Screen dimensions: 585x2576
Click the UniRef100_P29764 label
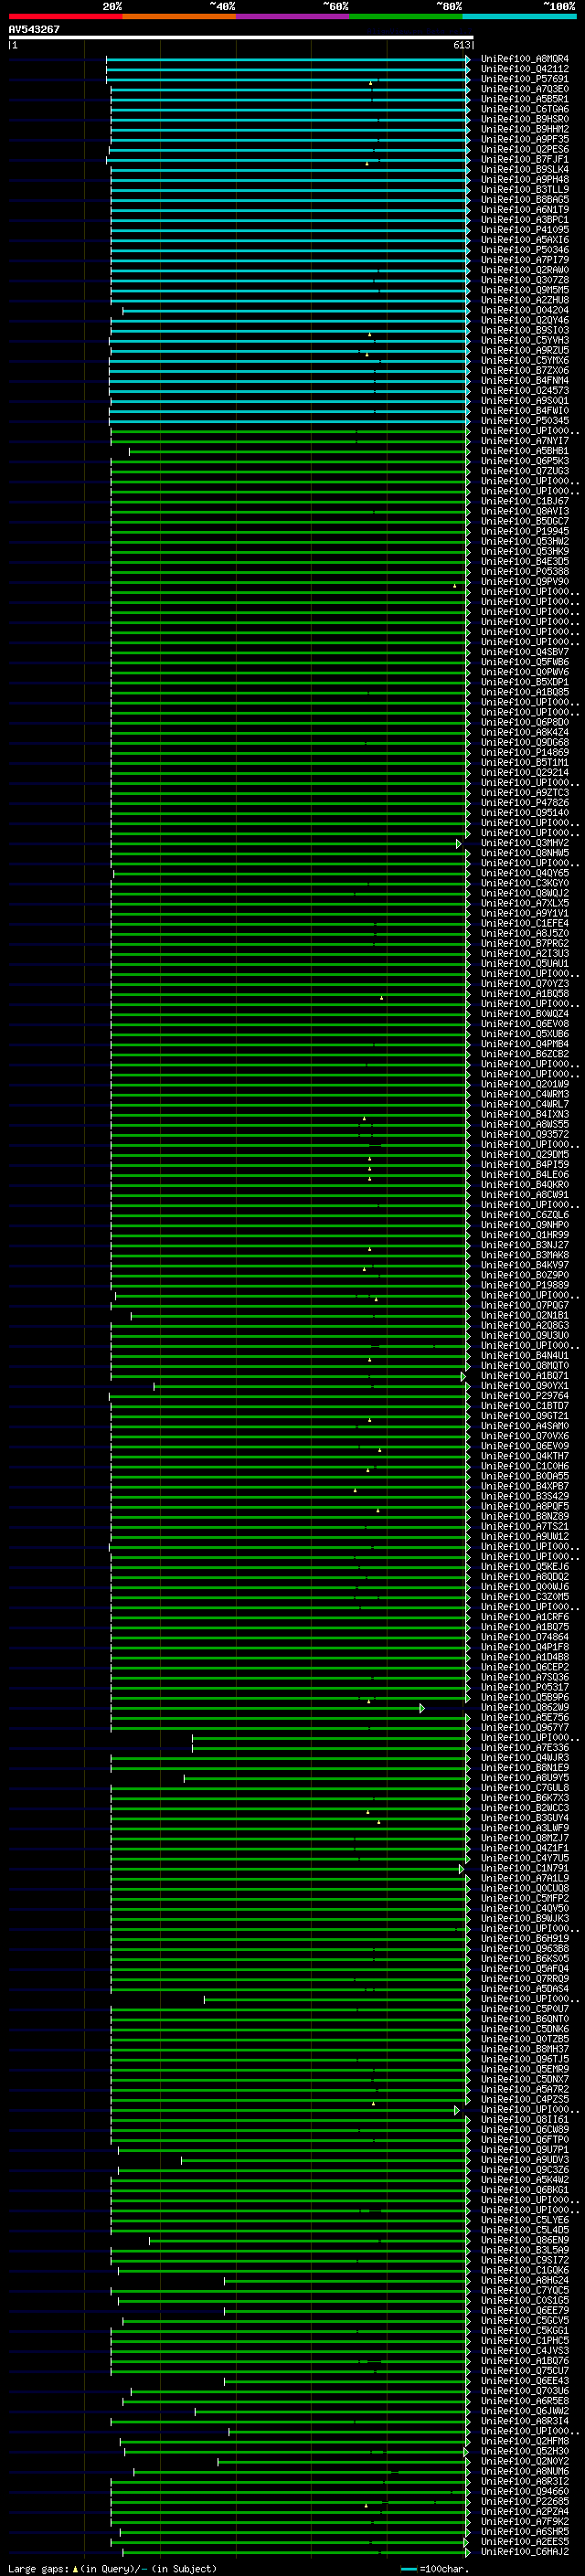coord(524,1396)
